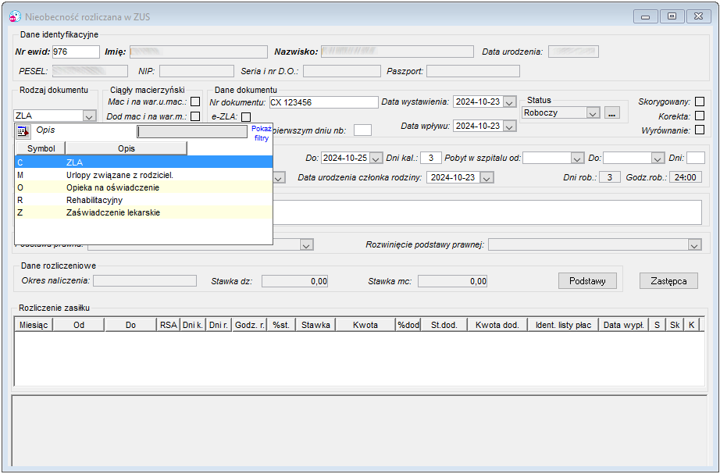Check the Korekta checkbox
The height and width of the screenshot is (474, 720).
tap(700, 116)
